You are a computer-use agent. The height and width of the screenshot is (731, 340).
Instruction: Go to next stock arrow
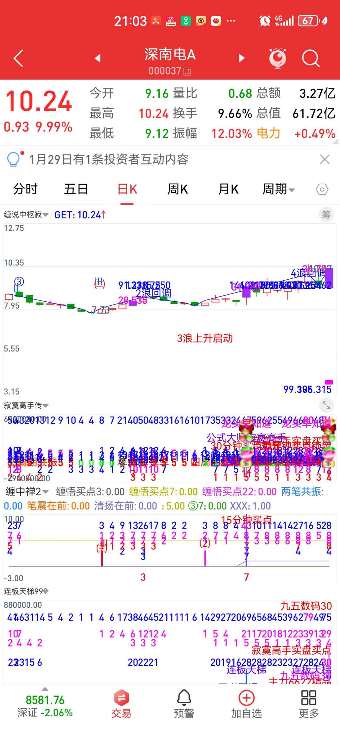241,58
